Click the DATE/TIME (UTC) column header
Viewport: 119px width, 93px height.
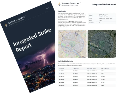tap(91, 68)
